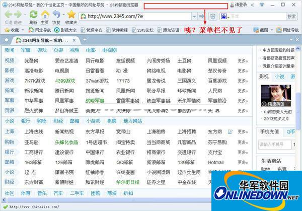Select the 电视剧 category tab
Screen dimensions: 302x211
click(x=110, y=50)
